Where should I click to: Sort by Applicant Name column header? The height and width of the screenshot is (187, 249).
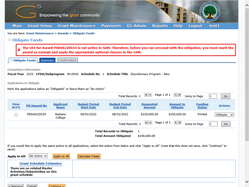coord(60,106)
